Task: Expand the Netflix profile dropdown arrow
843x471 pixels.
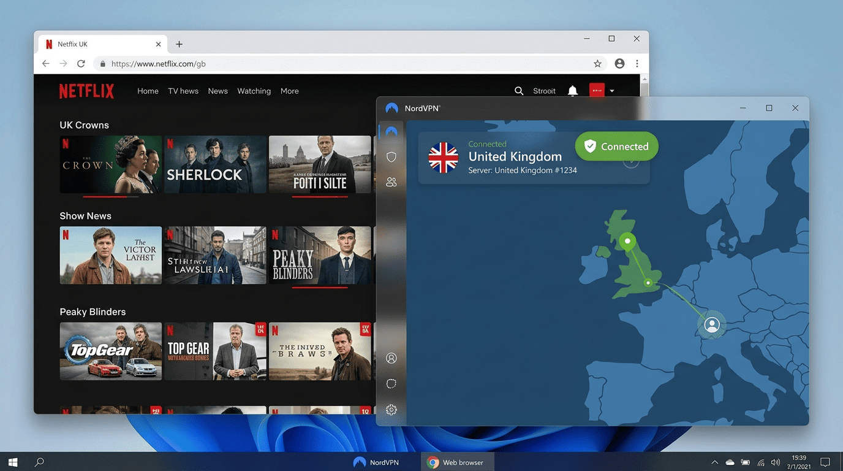Action: click(611, 91)
